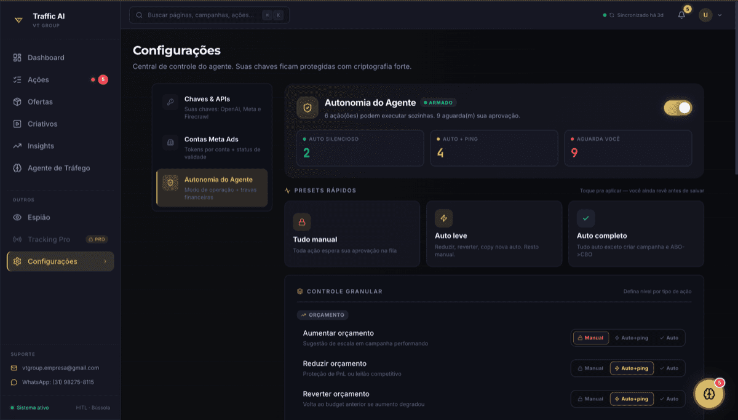Open the floating brain assistant button
The image size is (738, 420).
click(708, 394)
